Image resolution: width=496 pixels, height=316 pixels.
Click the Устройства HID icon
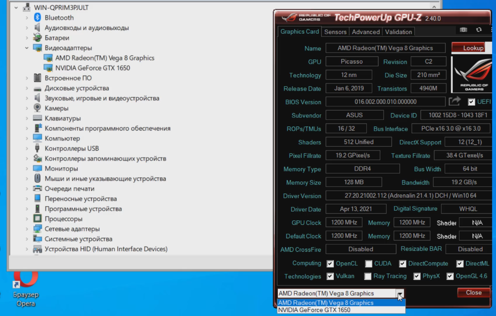click(38, 249)
